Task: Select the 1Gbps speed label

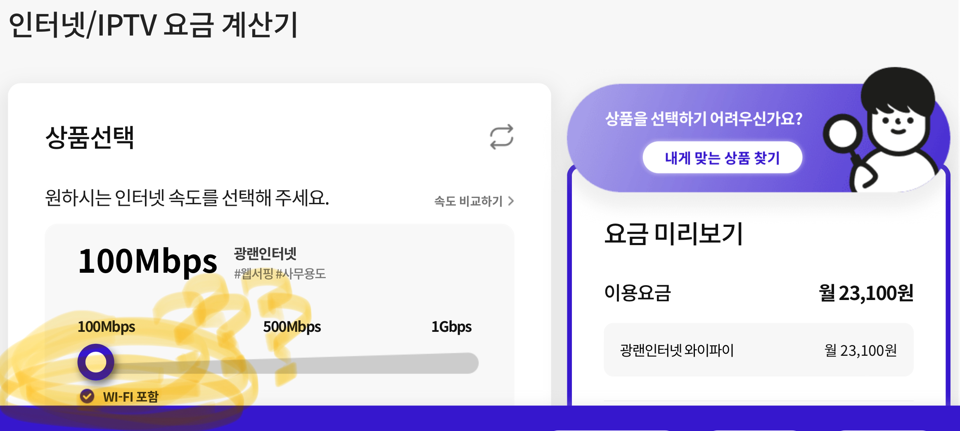Action: (451, 327)
